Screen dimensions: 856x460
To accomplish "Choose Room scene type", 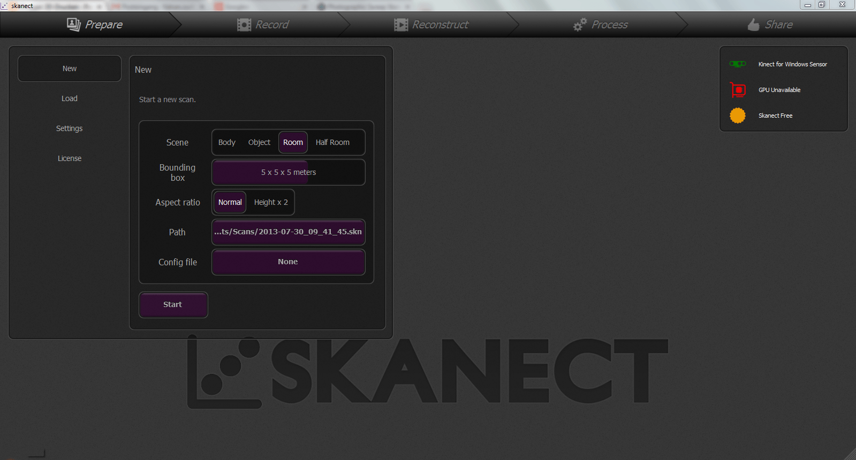I will click(293, 142).
